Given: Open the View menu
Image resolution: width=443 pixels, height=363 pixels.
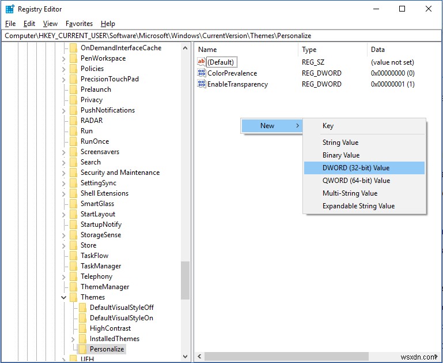Looking at the screenshot, I should coord(50,24).
